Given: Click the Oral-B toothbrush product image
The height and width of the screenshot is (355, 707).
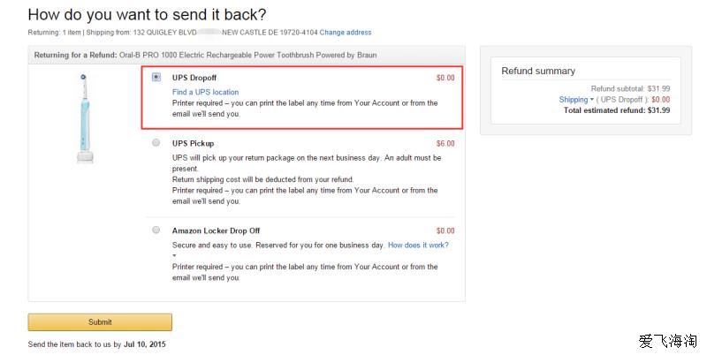Looking at the screenshot, I should coord(84,118).
